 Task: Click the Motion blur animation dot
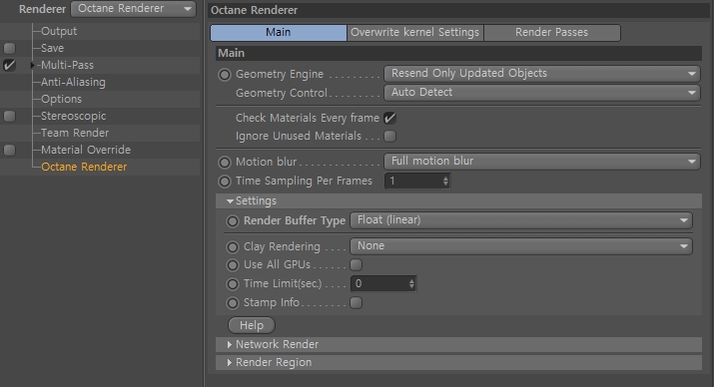[x=225, y=163]
